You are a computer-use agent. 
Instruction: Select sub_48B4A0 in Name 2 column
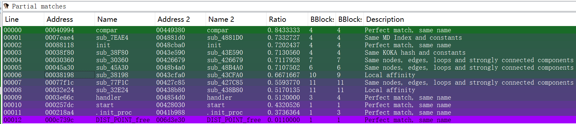click(x=225, y=68)
